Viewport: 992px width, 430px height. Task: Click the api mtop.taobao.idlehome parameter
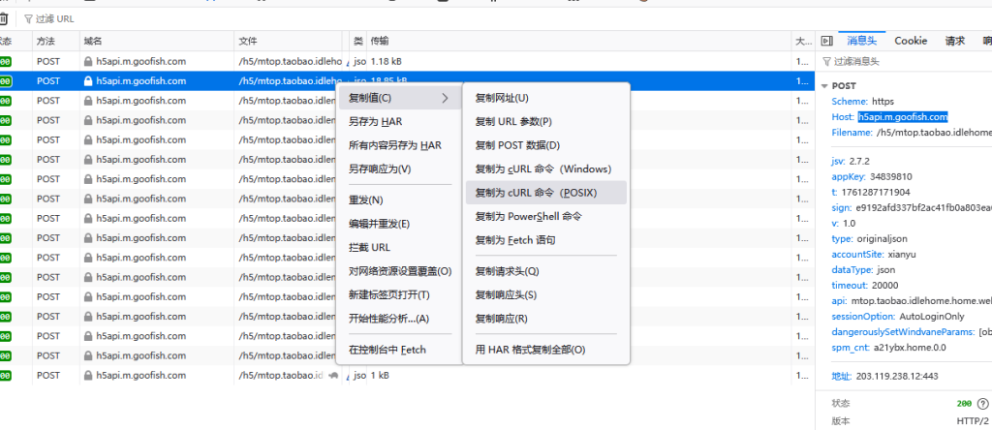point(912,301)
